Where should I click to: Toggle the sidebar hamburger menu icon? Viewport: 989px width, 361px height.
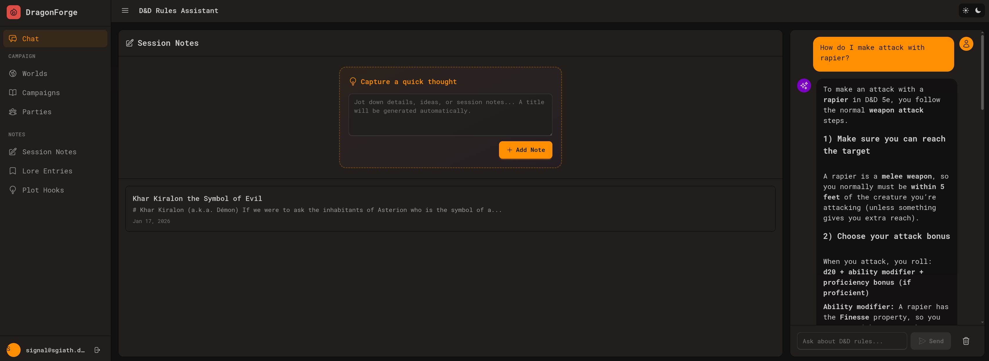125,11
